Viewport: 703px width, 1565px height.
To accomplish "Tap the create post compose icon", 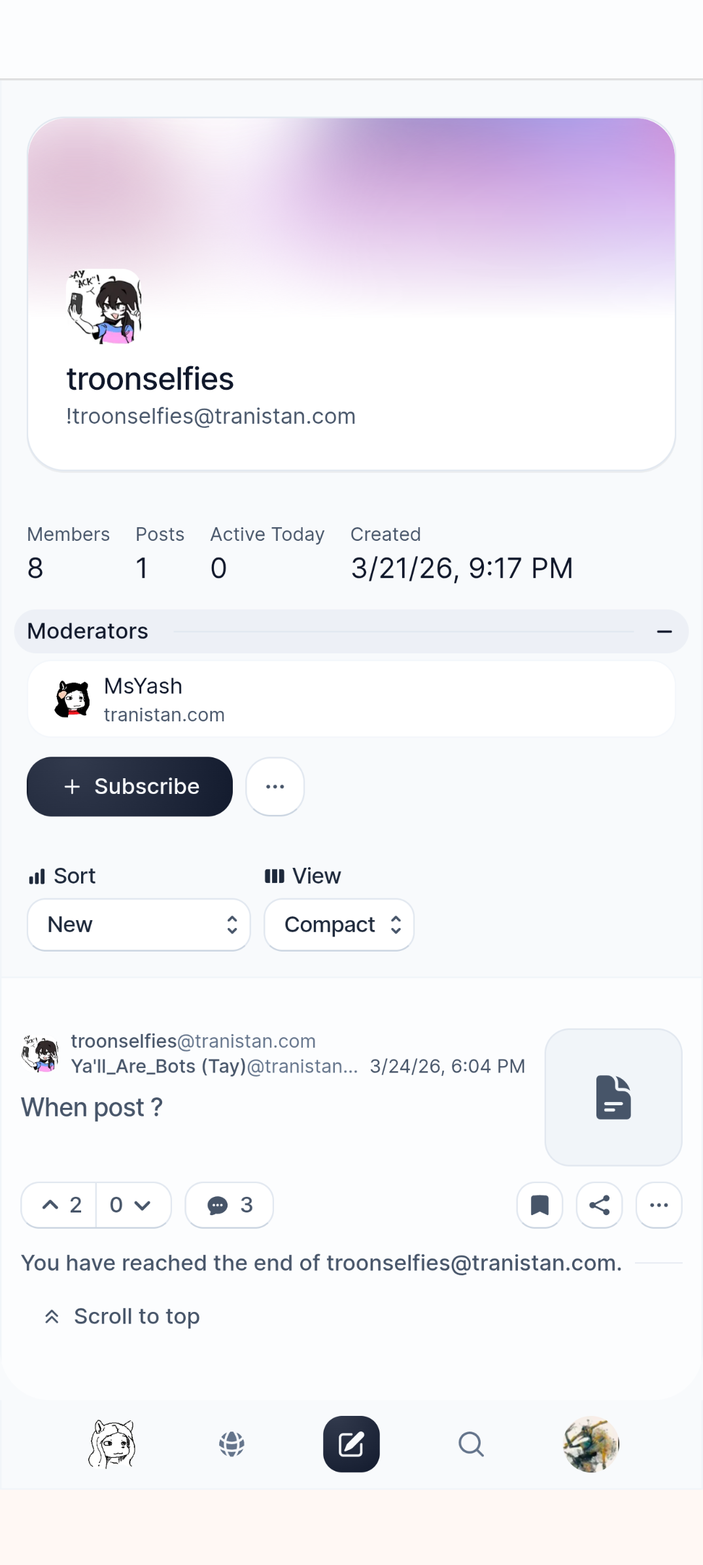I will [x=351, y=1444].
